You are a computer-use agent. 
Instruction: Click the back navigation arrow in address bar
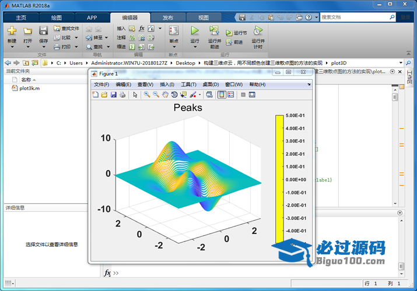click(8, 63)
